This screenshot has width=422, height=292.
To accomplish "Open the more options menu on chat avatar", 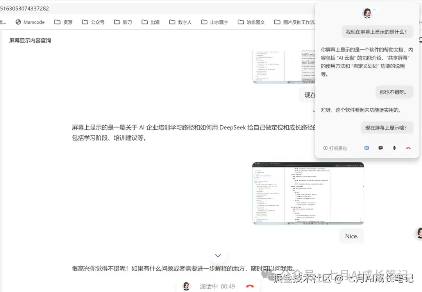I will pyautogui.click(x=374, y=9).
